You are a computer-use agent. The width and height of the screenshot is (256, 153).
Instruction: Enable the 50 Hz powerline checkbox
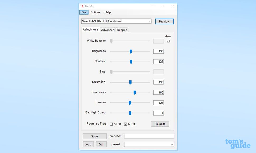coord(111,124)
